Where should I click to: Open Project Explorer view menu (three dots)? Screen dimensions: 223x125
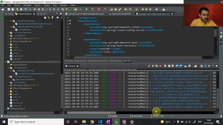pos(61,18)
